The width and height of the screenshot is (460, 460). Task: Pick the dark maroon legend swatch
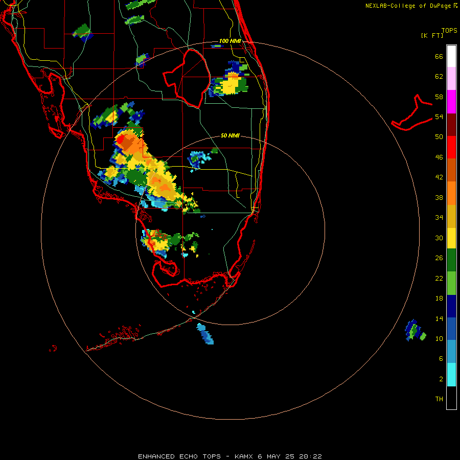pos(451,125)
